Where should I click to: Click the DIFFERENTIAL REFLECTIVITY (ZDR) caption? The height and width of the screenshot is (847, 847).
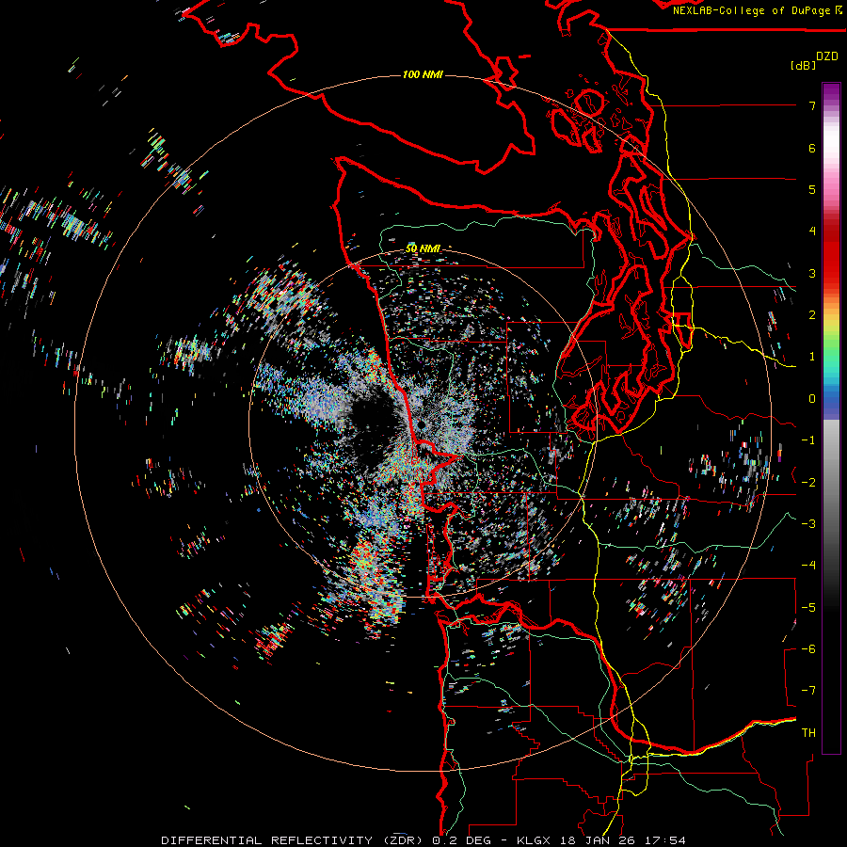(294, 840)
